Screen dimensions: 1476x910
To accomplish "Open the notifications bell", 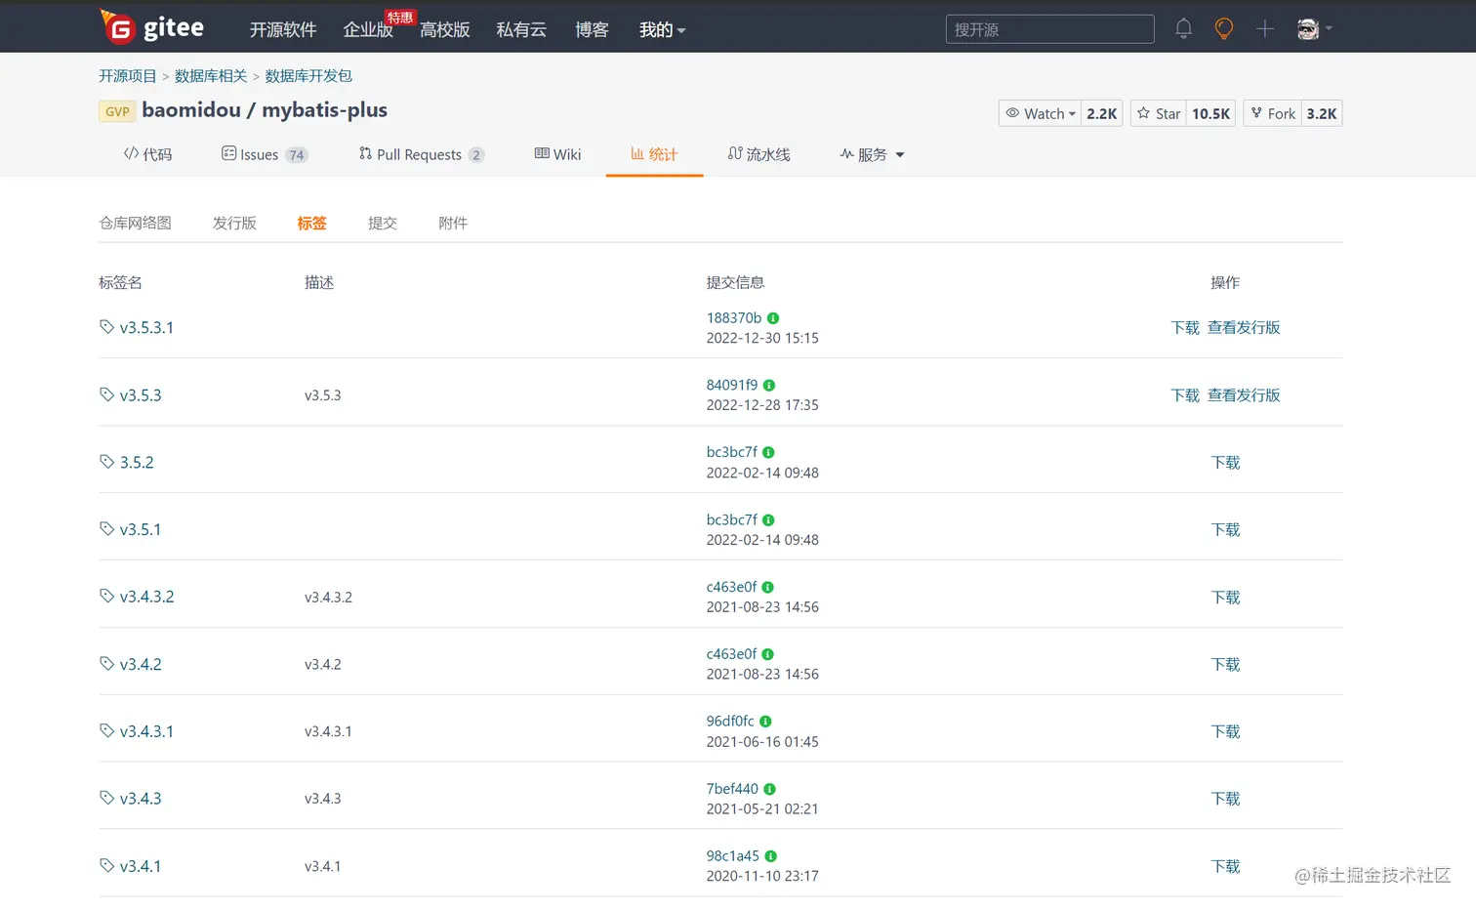I will (1183, 29).
